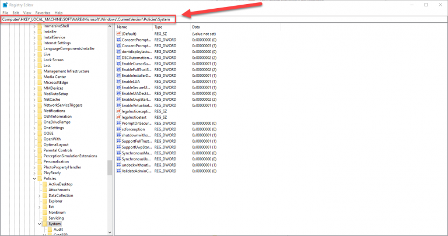Click the scforceoption DWORD value icon
Image resolution: width=448 pixels, height=236 pixels.
(x=119, y=129)
